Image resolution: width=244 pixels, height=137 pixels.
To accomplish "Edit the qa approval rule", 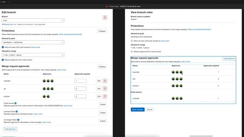I will click(99, 89).
